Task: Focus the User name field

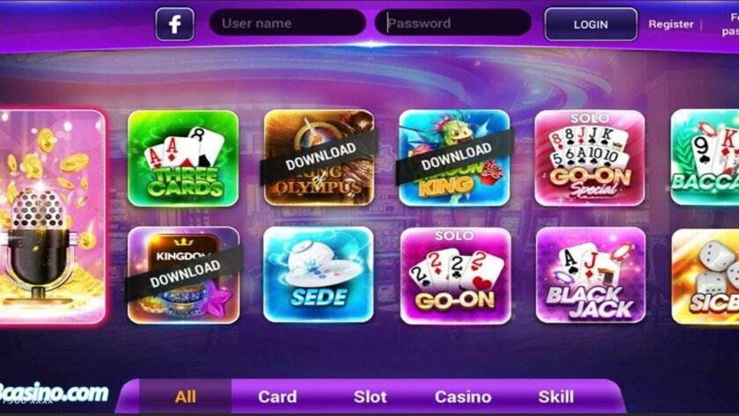Action: (x=288, y=23)
